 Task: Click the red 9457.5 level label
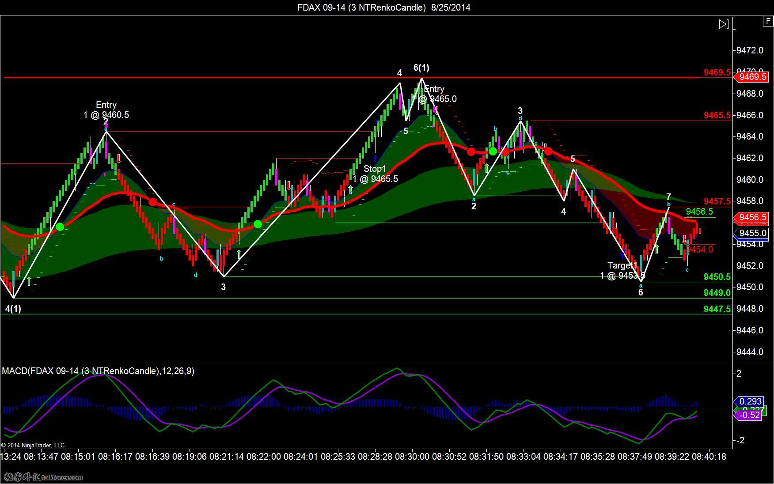click(x=717, y=201)
